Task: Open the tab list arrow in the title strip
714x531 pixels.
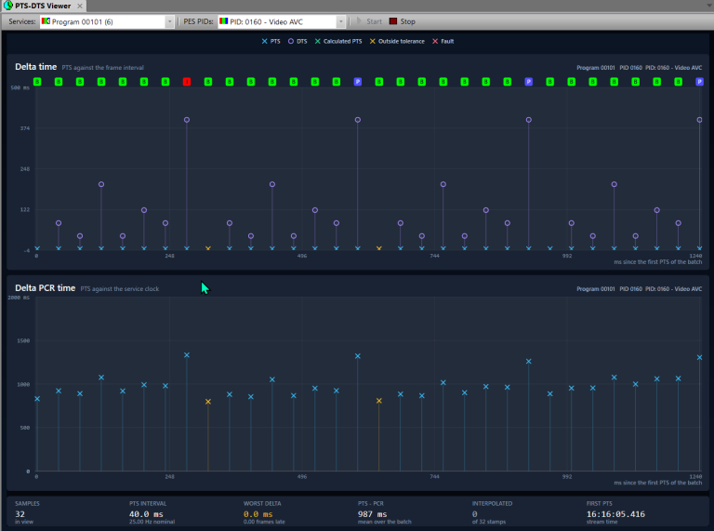Action: point(709,5)
